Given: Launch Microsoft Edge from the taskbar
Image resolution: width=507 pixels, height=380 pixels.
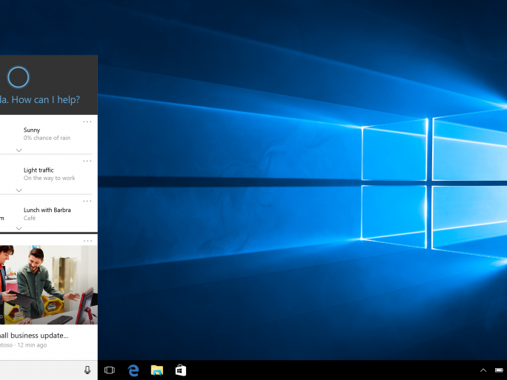Looking at the screenshot, I should pos(133,370).
